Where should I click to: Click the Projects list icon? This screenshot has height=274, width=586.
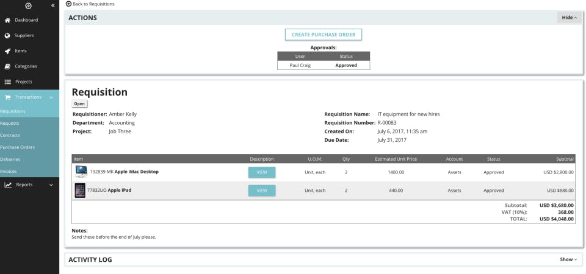7,82
